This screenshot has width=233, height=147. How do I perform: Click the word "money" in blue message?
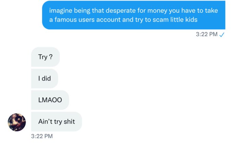[157, 11]
